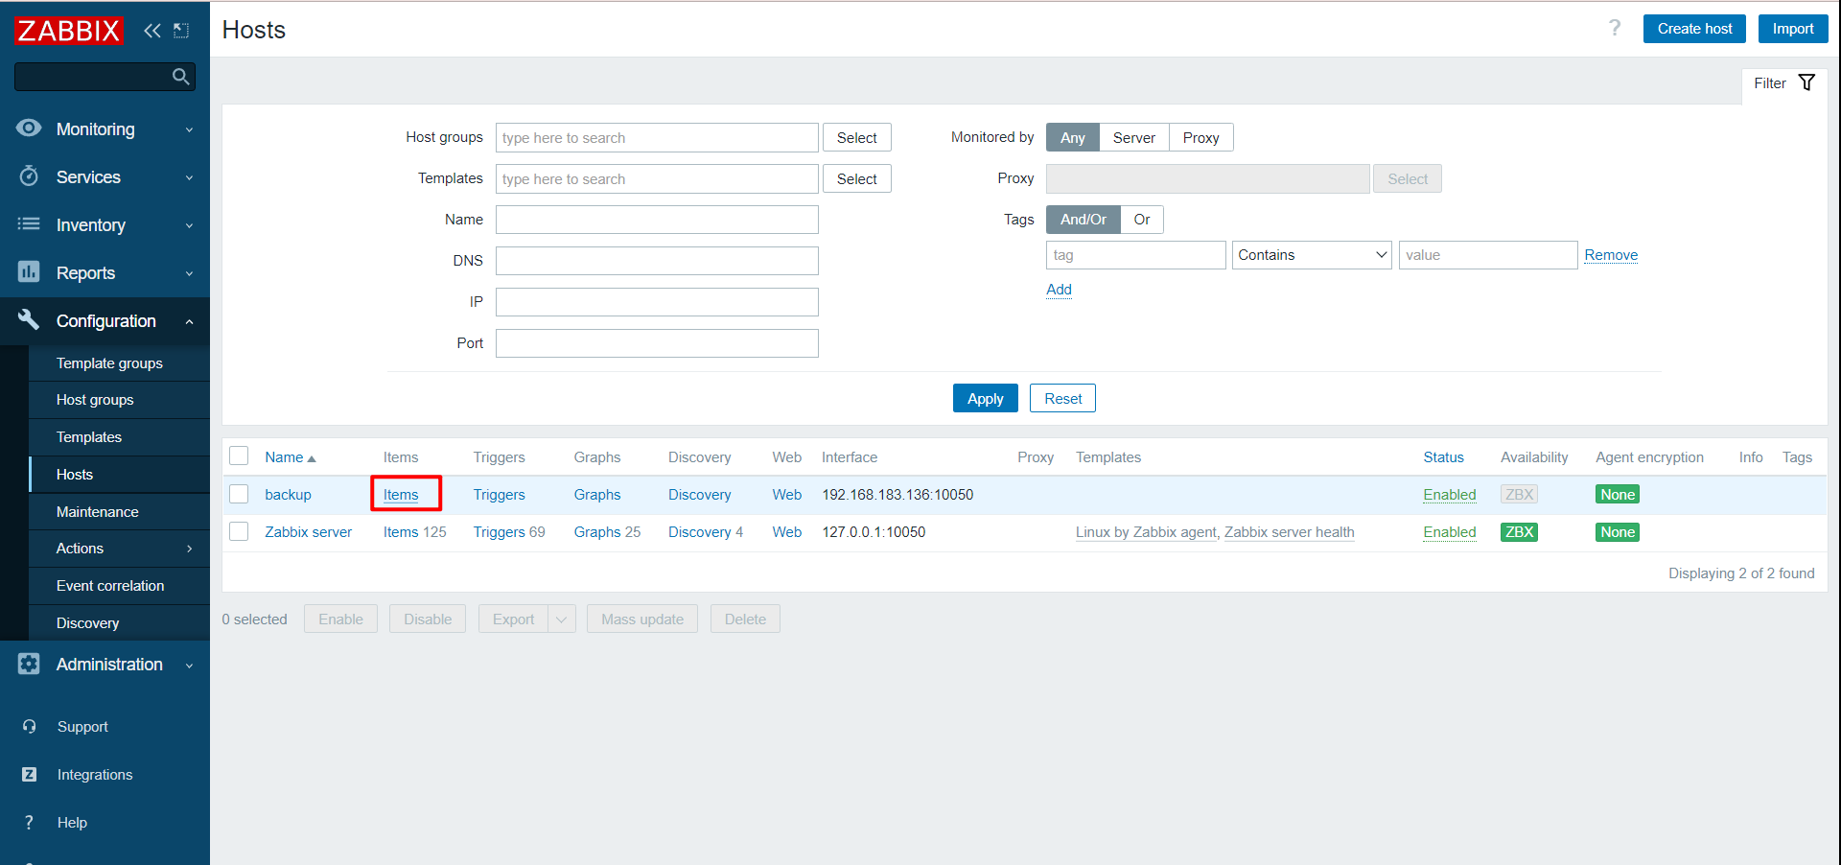This screenshot has height=865, width=1841.
Task: Open Triggers 69 for Zabbix server
Action: (509, 532)
